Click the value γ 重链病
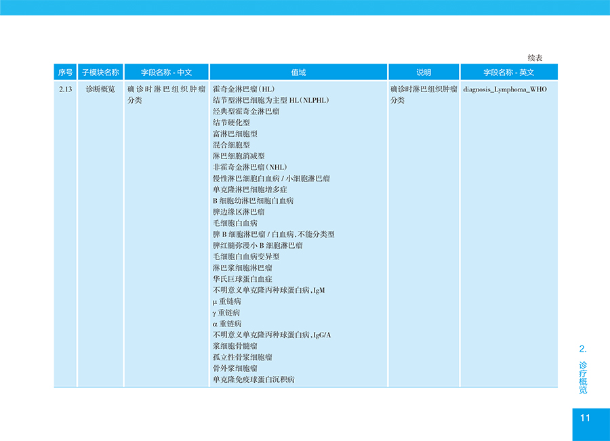This screenshot has width=610, height=441. pyautogui.click(x=226, y=313)
